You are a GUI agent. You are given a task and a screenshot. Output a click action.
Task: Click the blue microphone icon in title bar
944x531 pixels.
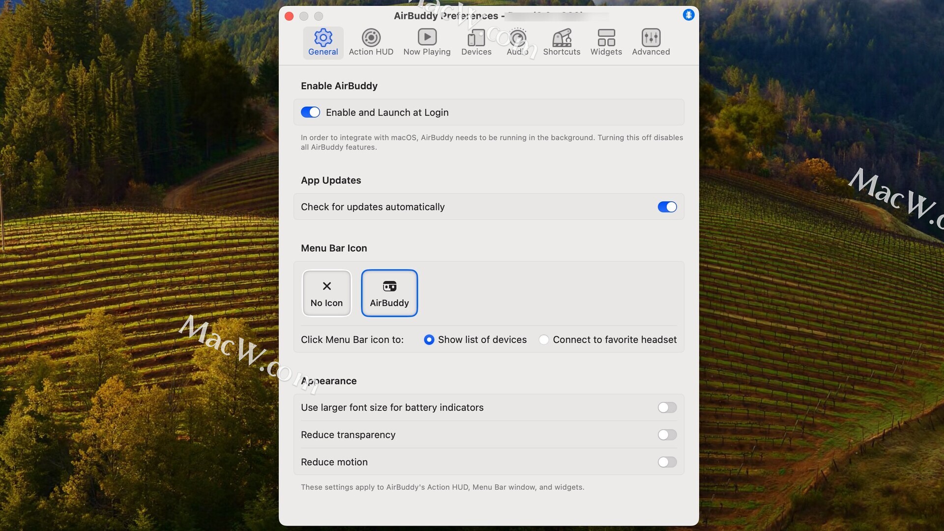688,15
